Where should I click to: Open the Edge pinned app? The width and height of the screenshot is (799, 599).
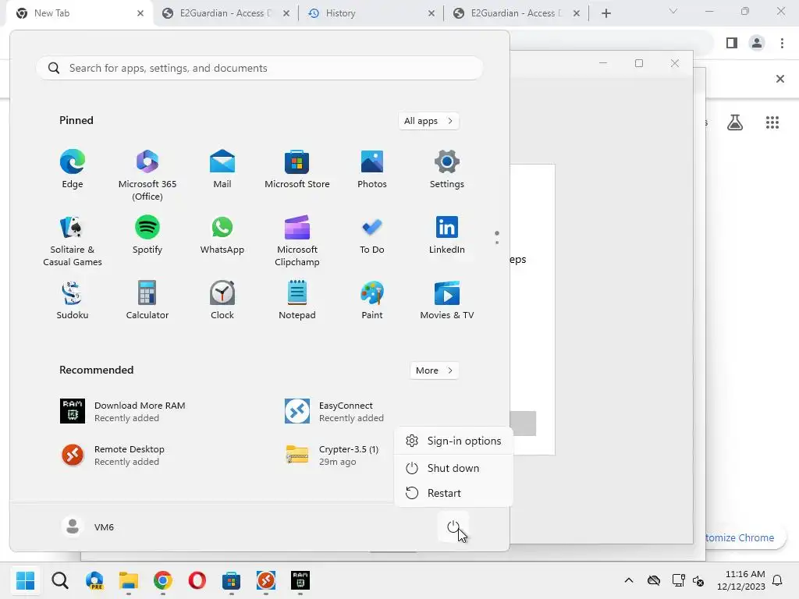pos(73,169)
